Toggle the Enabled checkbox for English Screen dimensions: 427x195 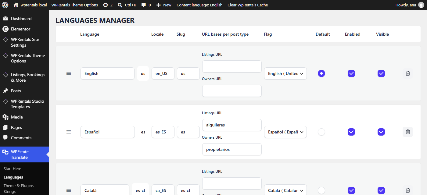point(351,73)
